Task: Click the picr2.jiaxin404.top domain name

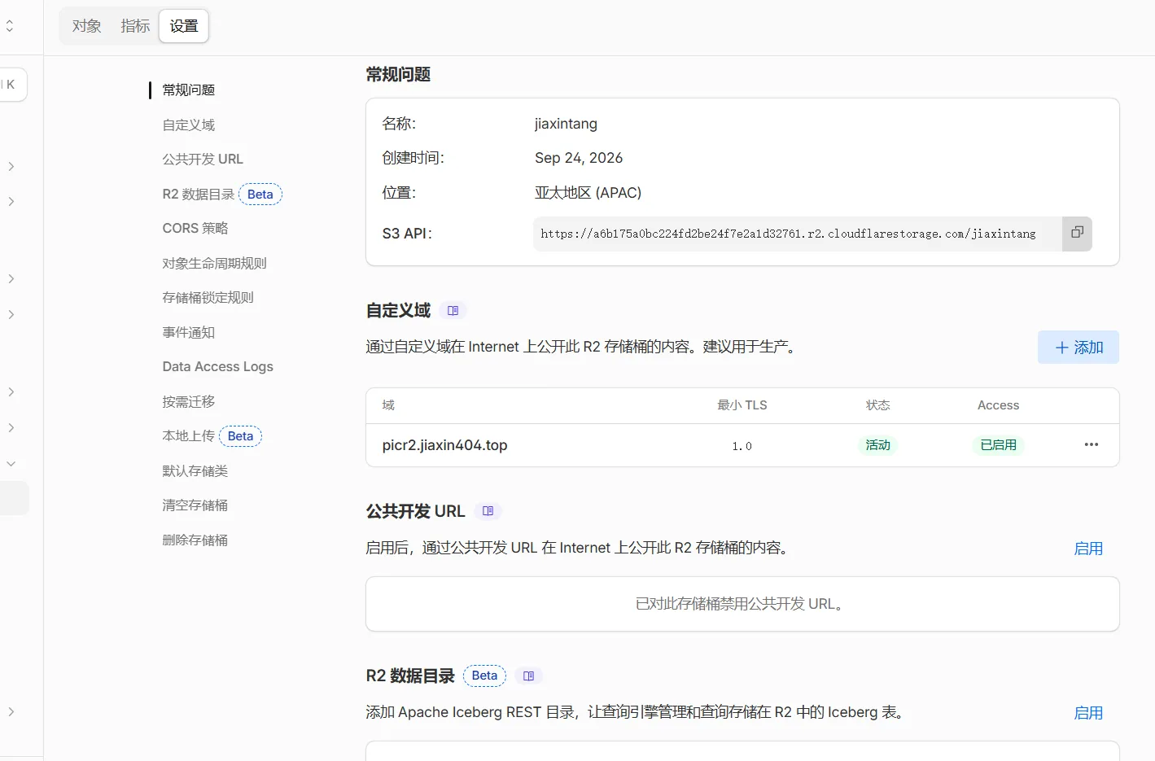Action: click(x=445, y=445)
